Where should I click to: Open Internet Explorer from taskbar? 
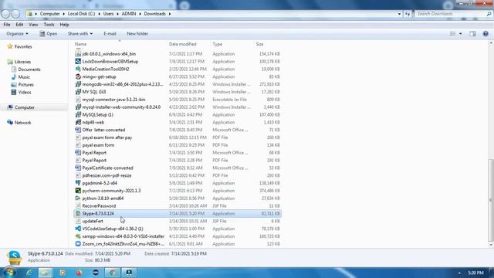click(x=29, y=273)
